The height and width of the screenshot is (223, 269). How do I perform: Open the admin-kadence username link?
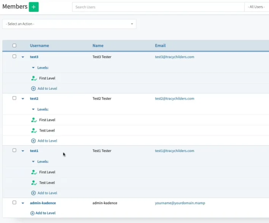coord(43,203)
